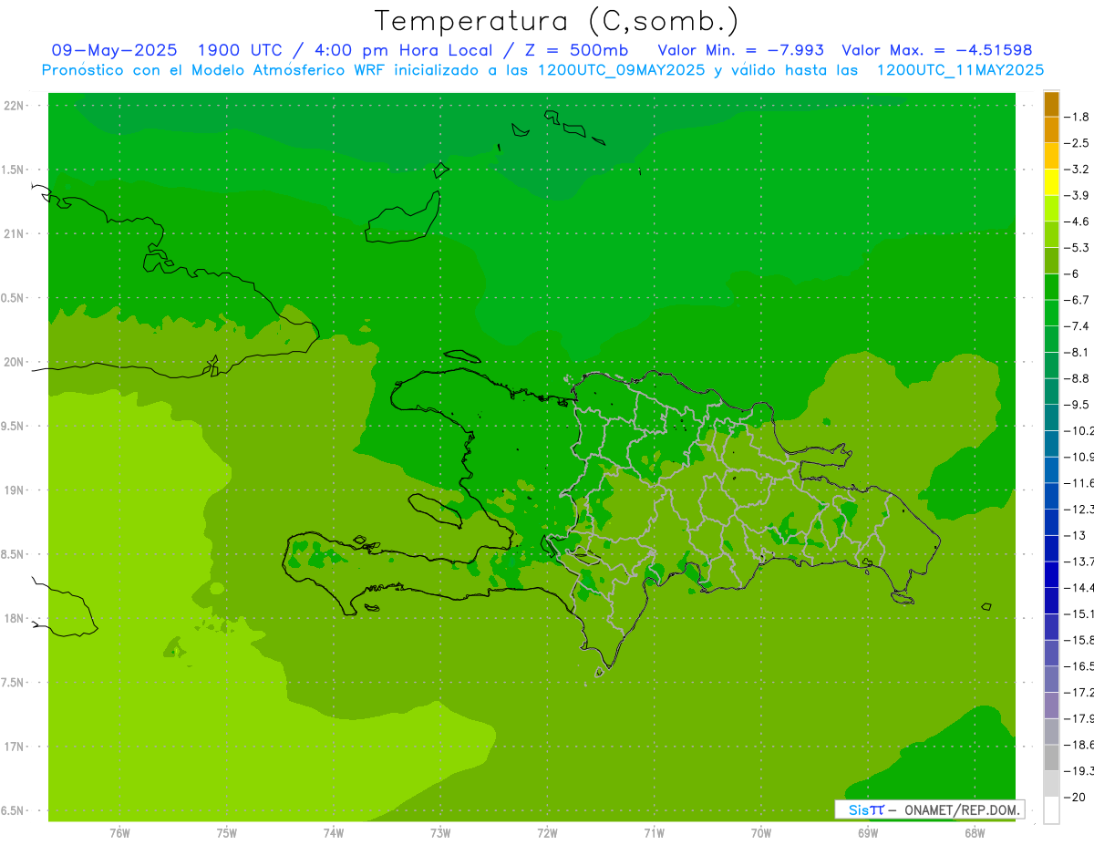Click the '-20' colorbar value label
The image size is (1094, 845).
point(1077,797)
